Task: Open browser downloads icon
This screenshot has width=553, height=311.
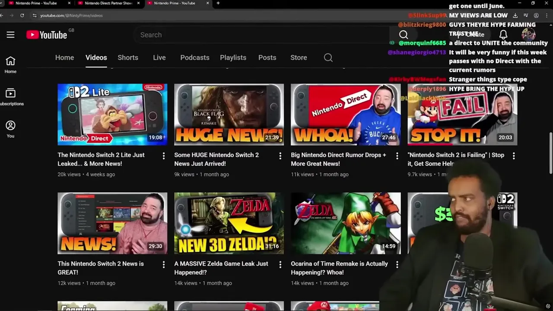Action: coord(515,16)
